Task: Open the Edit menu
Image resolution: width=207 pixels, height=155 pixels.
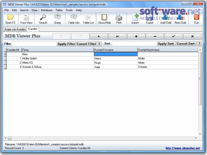Action: tap(15, 10)
